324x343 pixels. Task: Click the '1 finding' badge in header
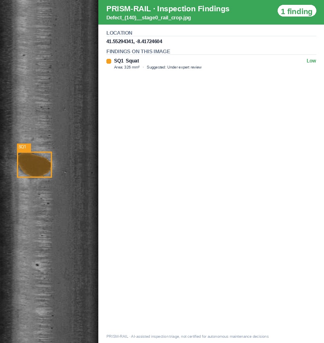297,11
